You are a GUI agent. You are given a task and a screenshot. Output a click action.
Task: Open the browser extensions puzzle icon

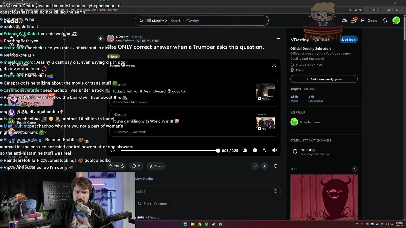tap(380, 10)
